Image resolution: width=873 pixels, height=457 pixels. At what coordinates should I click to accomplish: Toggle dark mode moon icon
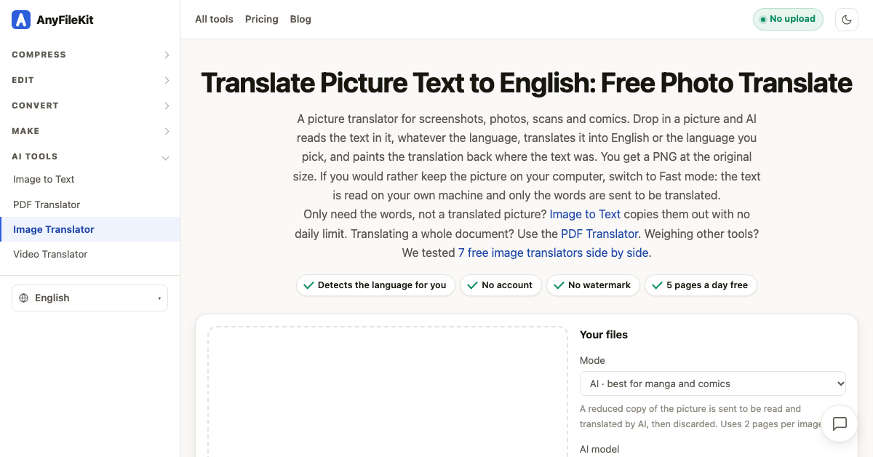point(847,20)
